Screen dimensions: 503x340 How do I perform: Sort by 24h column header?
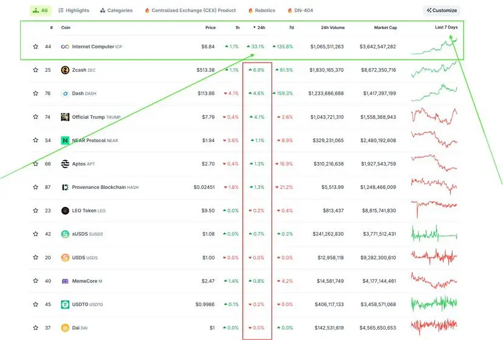pyautogui.click(x=259, y=27)
